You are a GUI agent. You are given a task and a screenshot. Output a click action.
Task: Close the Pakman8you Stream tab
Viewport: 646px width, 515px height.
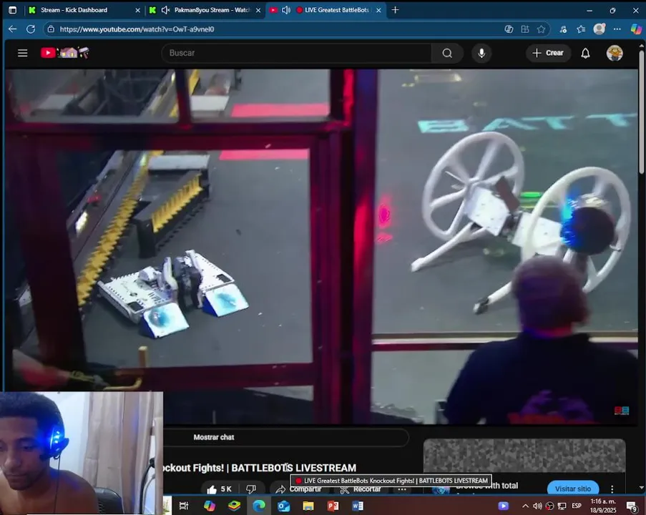click(258, 10)
